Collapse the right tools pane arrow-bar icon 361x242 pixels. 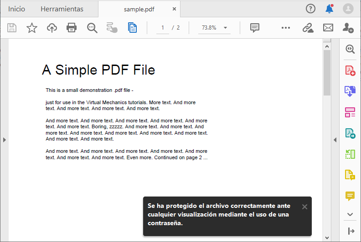(351, 231)
